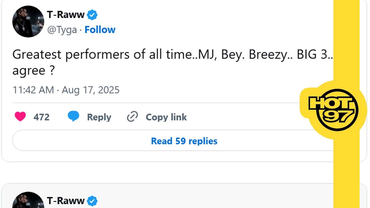The height and width of the screenshot is (208, 370).
Task: Open the 11:42 AM Aug 17 timestamp
Action: (x=66, y=90)
